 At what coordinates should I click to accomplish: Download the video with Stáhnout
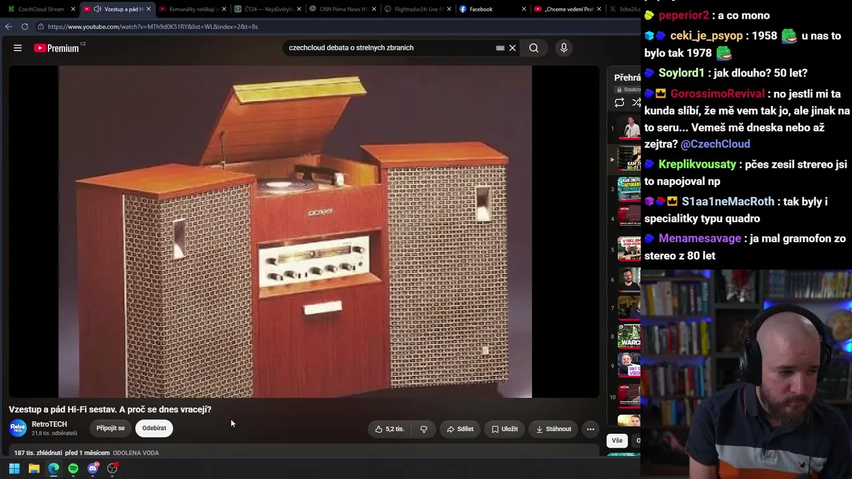point(553,429)
